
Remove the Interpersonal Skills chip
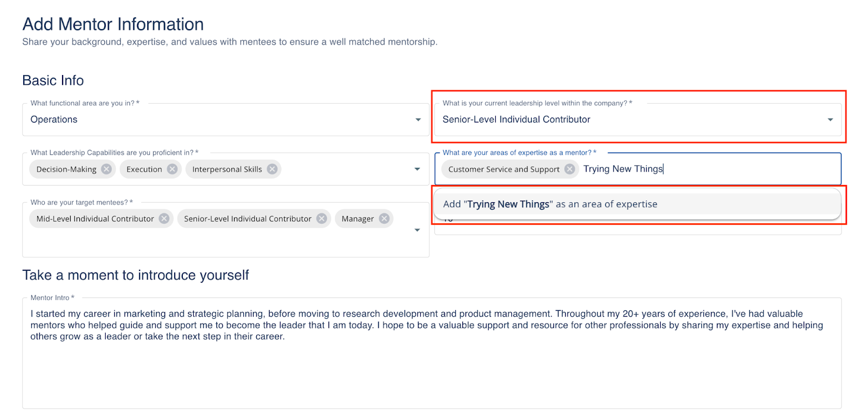click(272, 169)
